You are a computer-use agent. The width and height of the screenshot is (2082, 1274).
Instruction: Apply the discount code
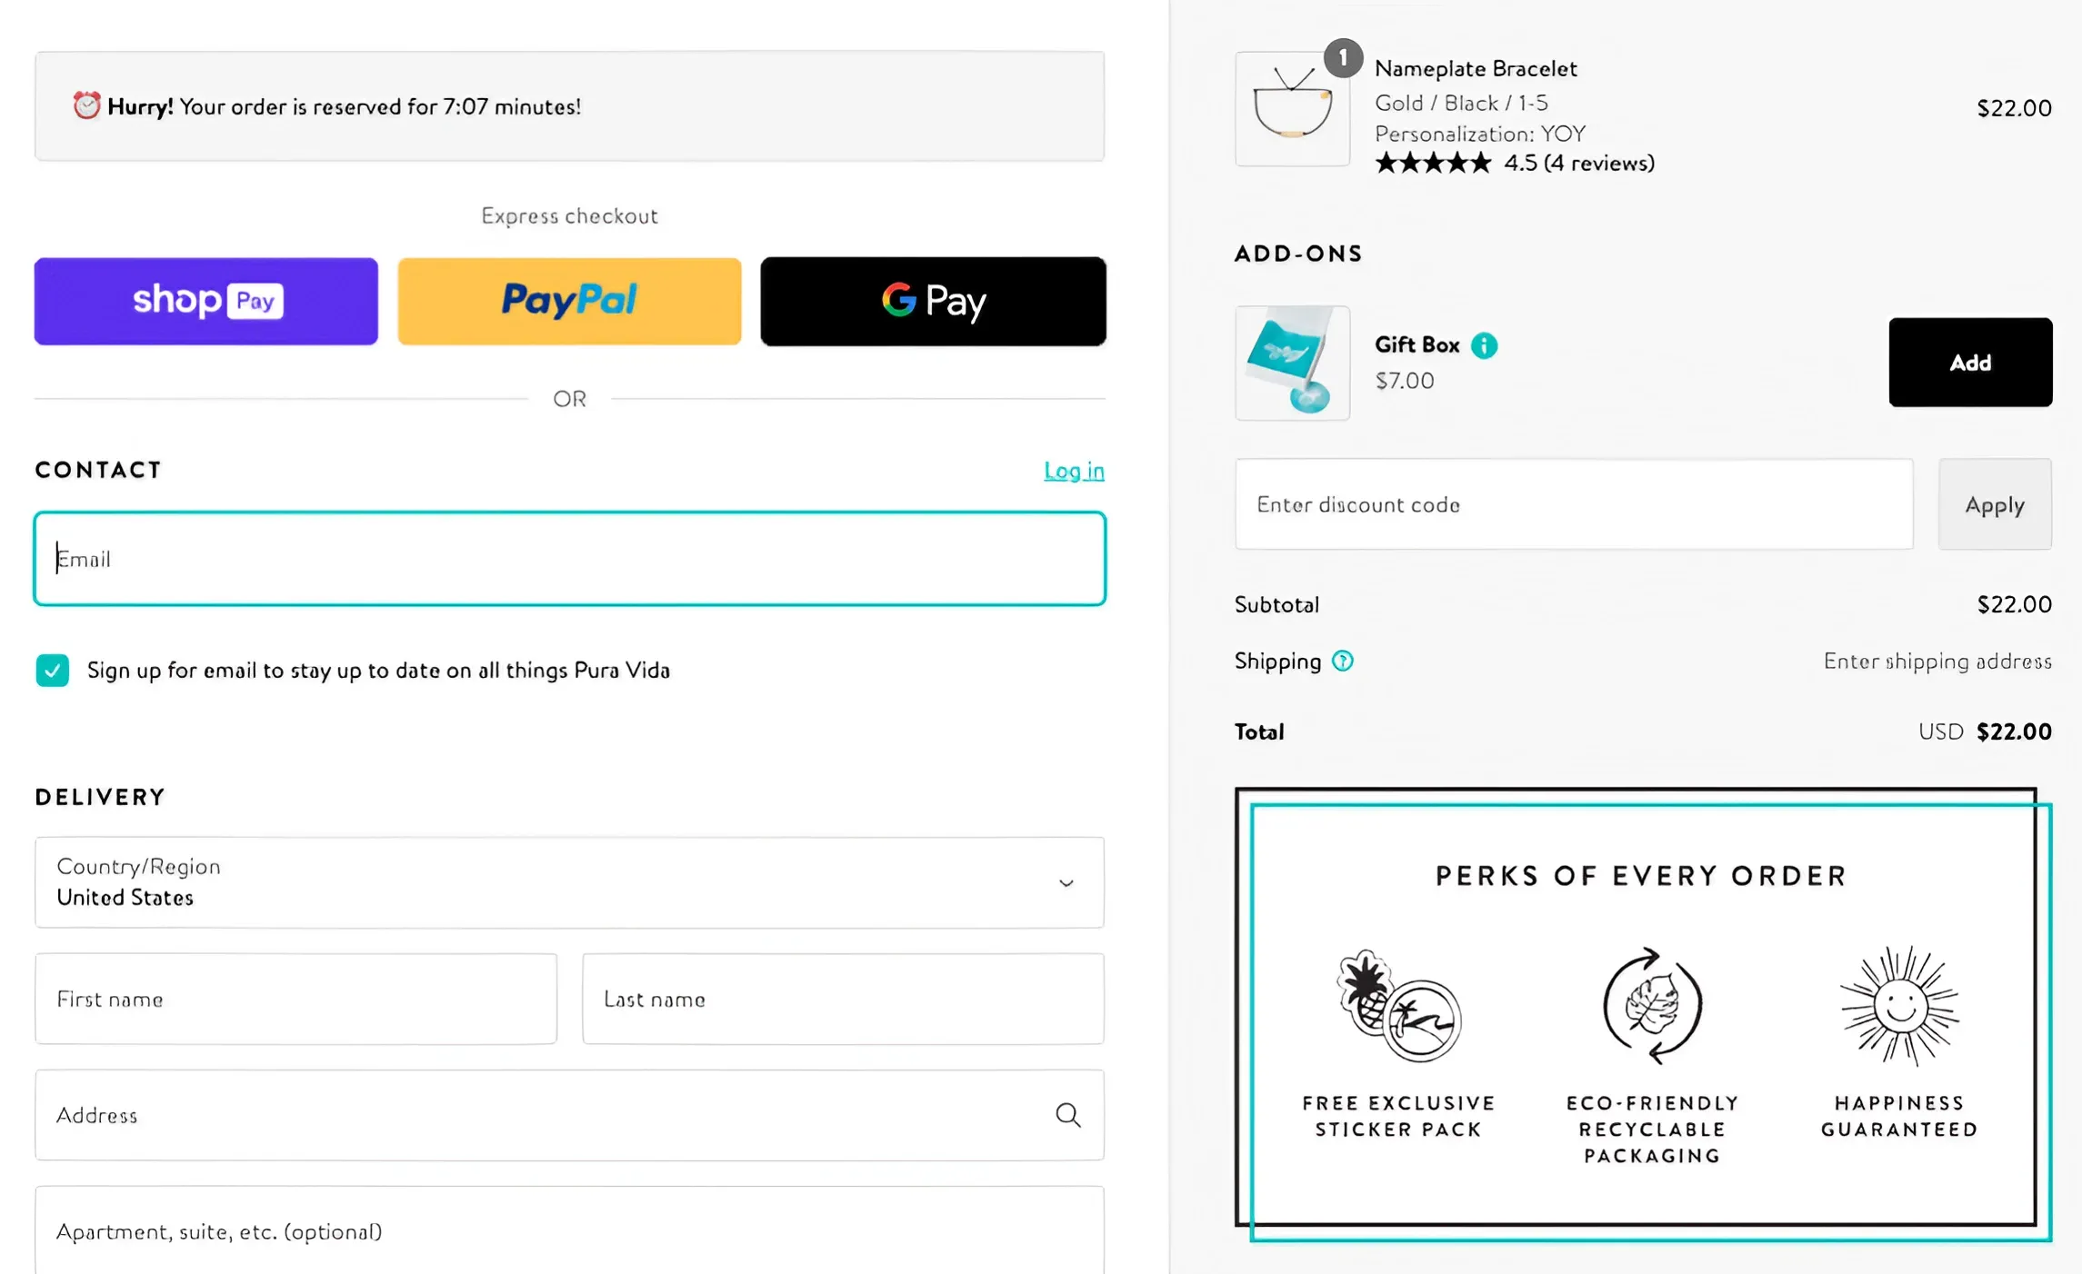pos(1995,504)
